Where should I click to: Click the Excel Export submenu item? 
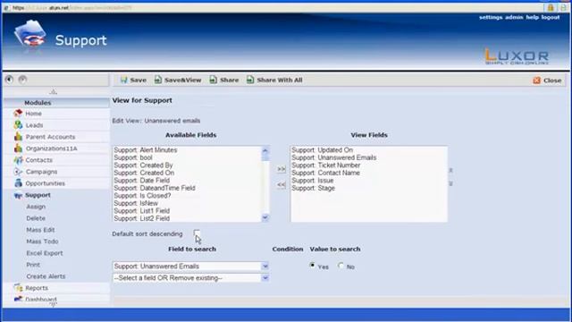pyautogui.click(x=45, y=253)
